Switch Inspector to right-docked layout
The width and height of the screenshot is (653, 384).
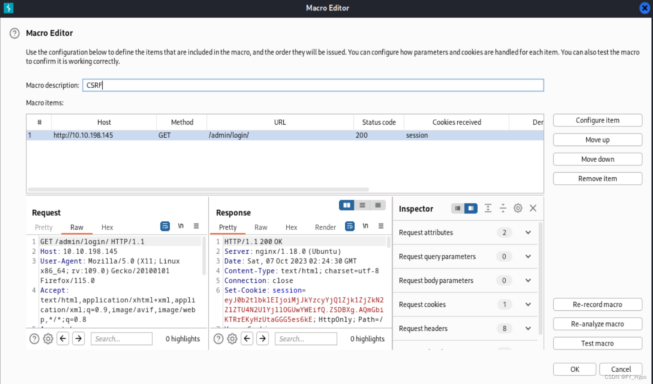471,208
